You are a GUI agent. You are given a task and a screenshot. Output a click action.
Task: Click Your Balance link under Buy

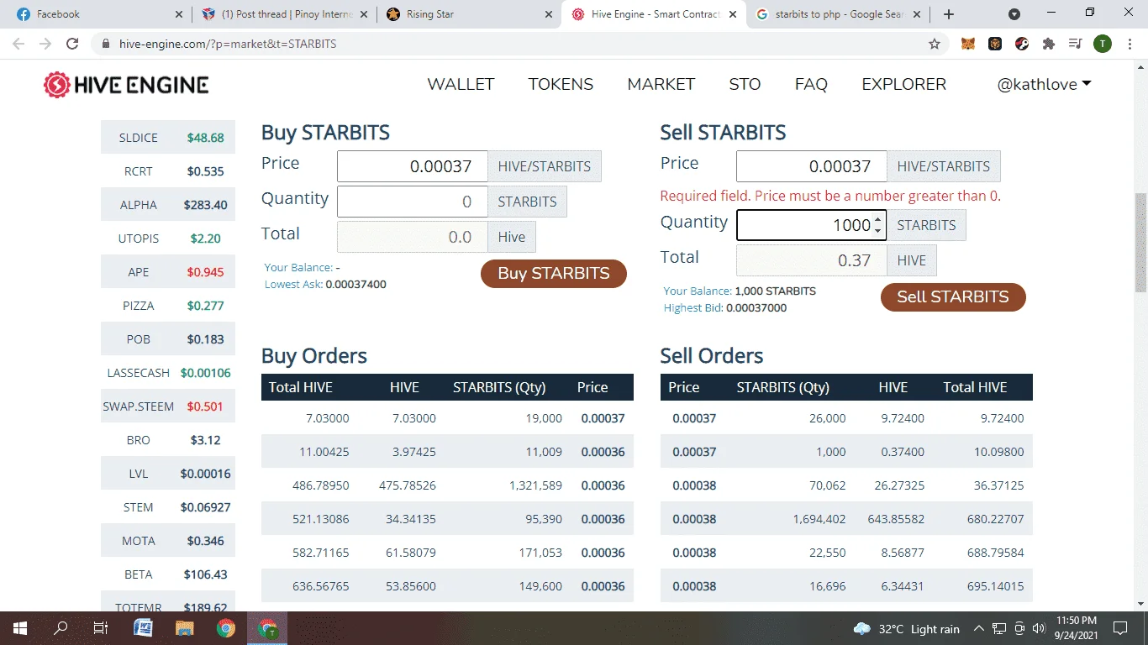(x=298, y=268)
